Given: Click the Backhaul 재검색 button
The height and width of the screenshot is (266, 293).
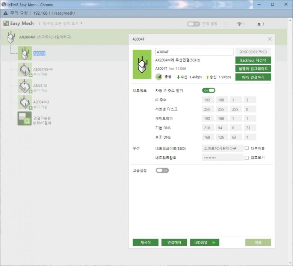Looking at the screenshot, I should click(x=253, y=60).
